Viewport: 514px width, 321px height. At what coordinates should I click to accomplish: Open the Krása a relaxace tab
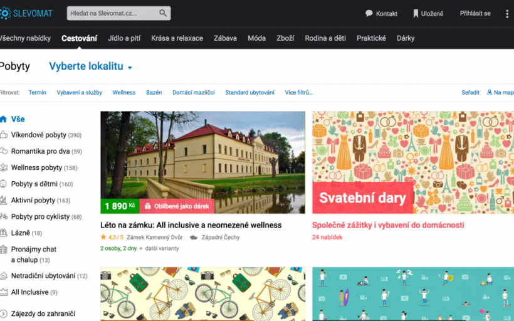tap(177, 38)
